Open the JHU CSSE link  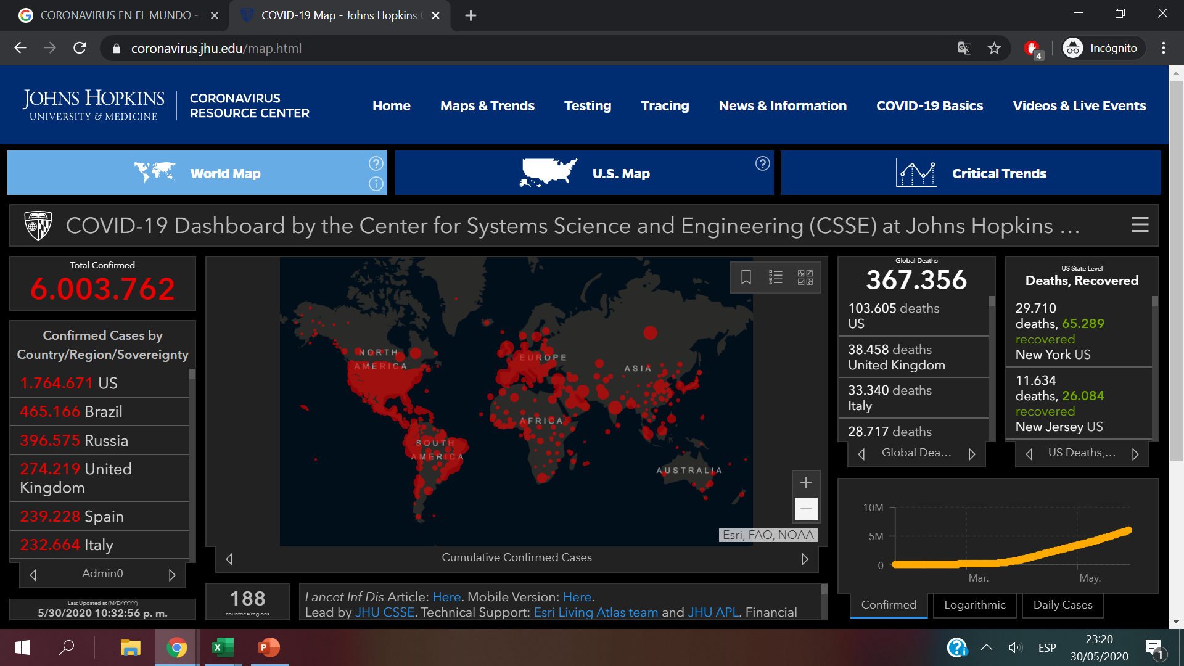(x=385, y=612)
